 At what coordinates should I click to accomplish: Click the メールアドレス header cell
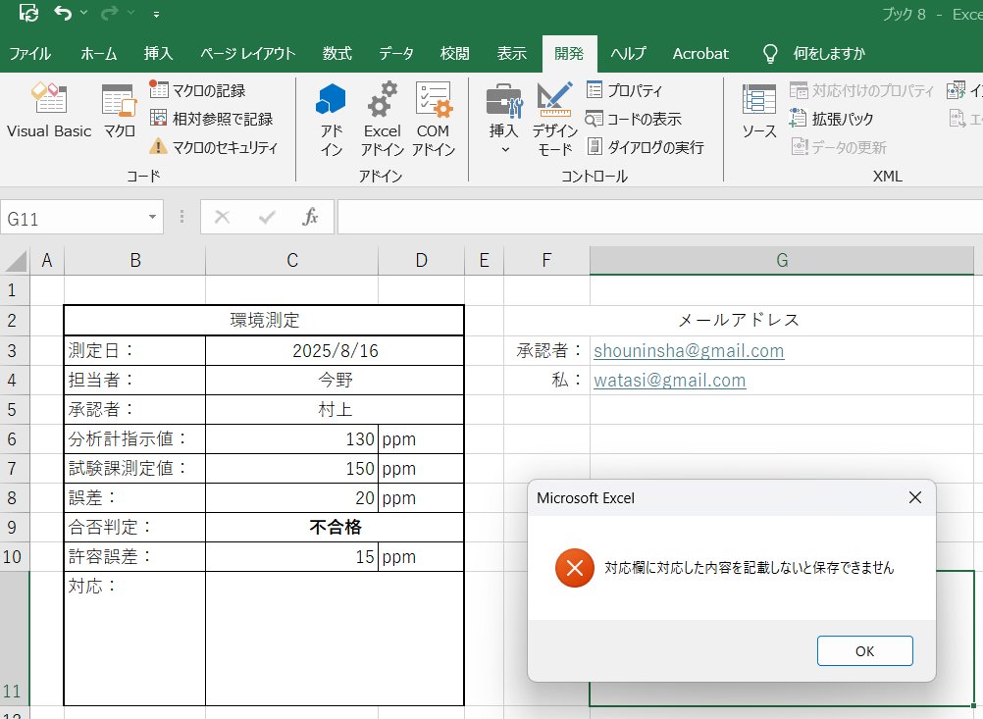[739, 321]
